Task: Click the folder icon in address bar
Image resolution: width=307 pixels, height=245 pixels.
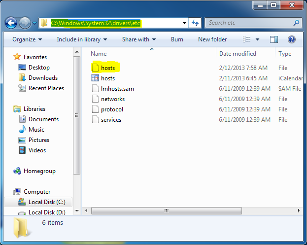Action: [44, 23]
